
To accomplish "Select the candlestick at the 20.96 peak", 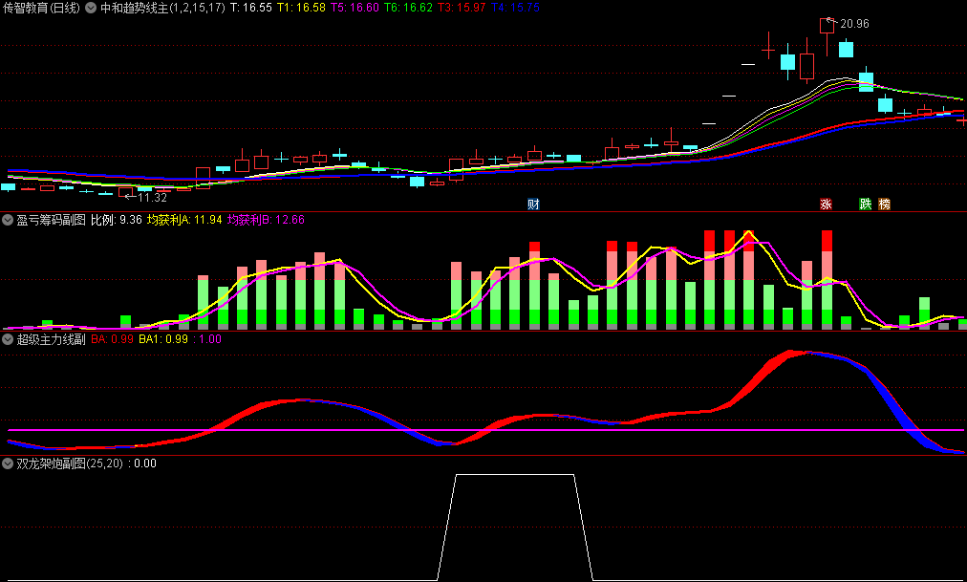I will [827, 35].
